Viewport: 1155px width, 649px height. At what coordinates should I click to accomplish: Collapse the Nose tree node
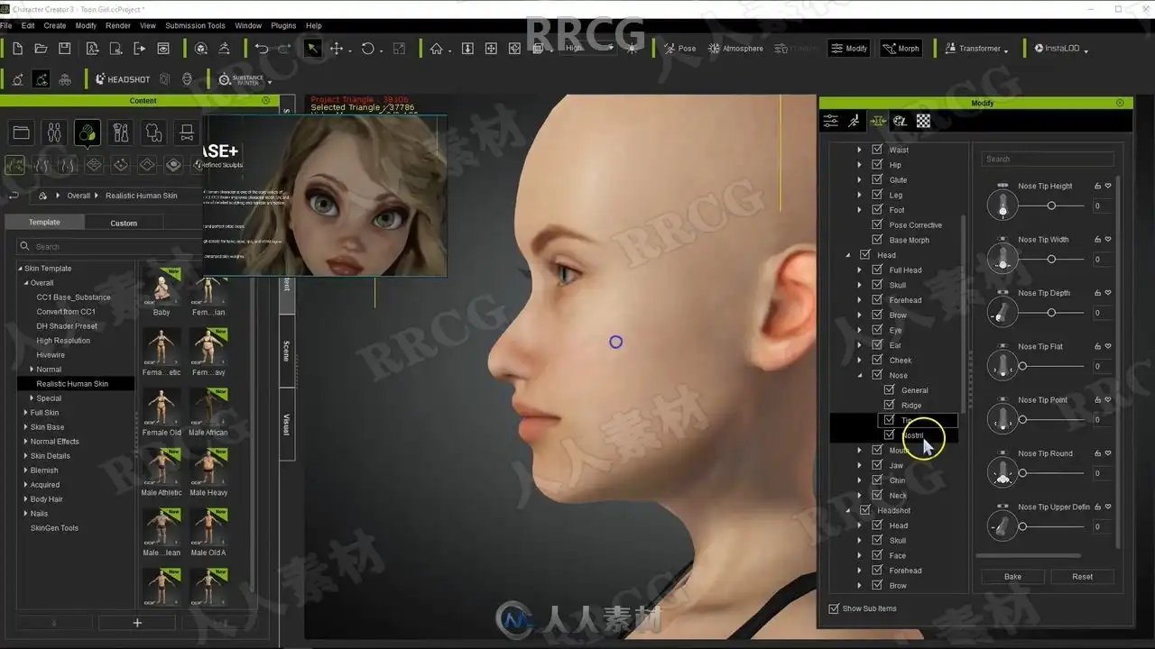point(859,375)
